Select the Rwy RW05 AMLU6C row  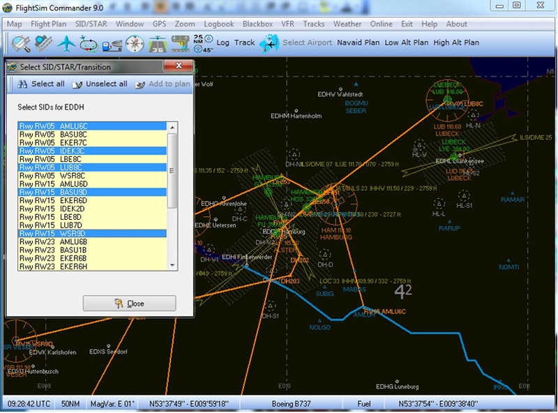(x=92, y=126)
